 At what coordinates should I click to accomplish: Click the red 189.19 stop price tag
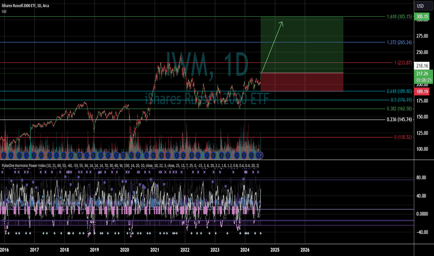[x=422, y=92]
